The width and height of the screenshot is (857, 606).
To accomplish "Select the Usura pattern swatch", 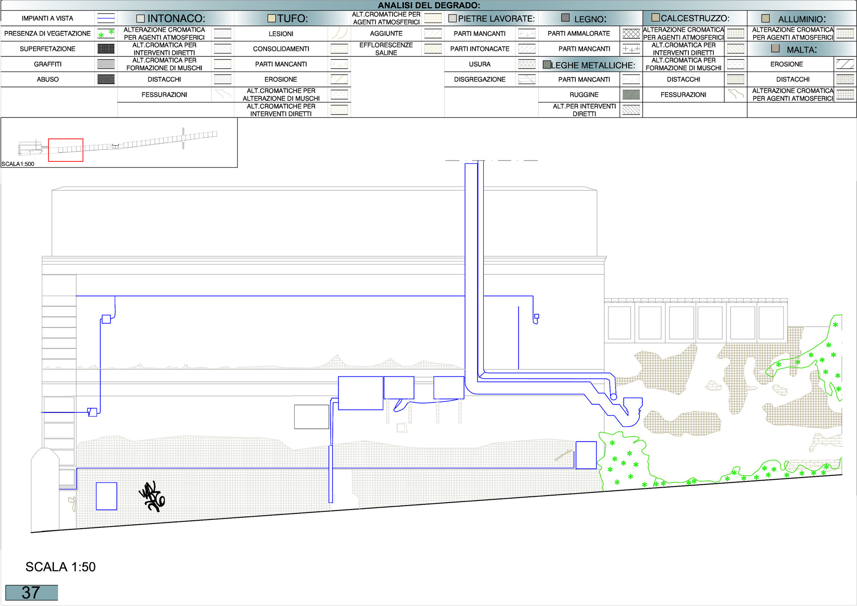I will 527,64.
